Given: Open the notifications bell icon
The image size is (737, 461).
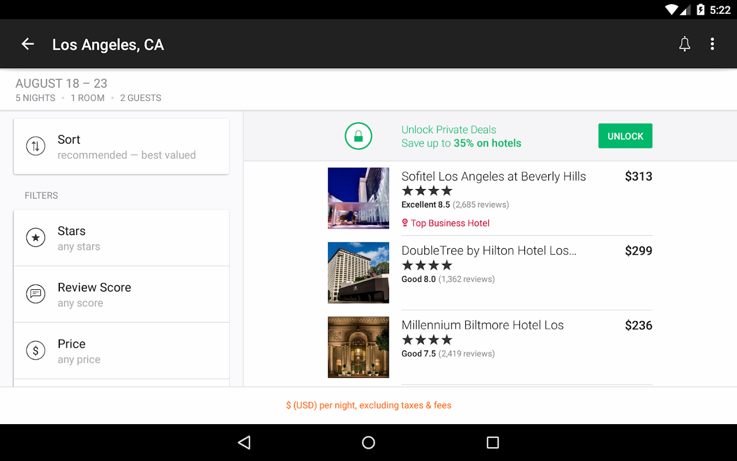Looking at the screenshot, I should (x=684, y=44).
